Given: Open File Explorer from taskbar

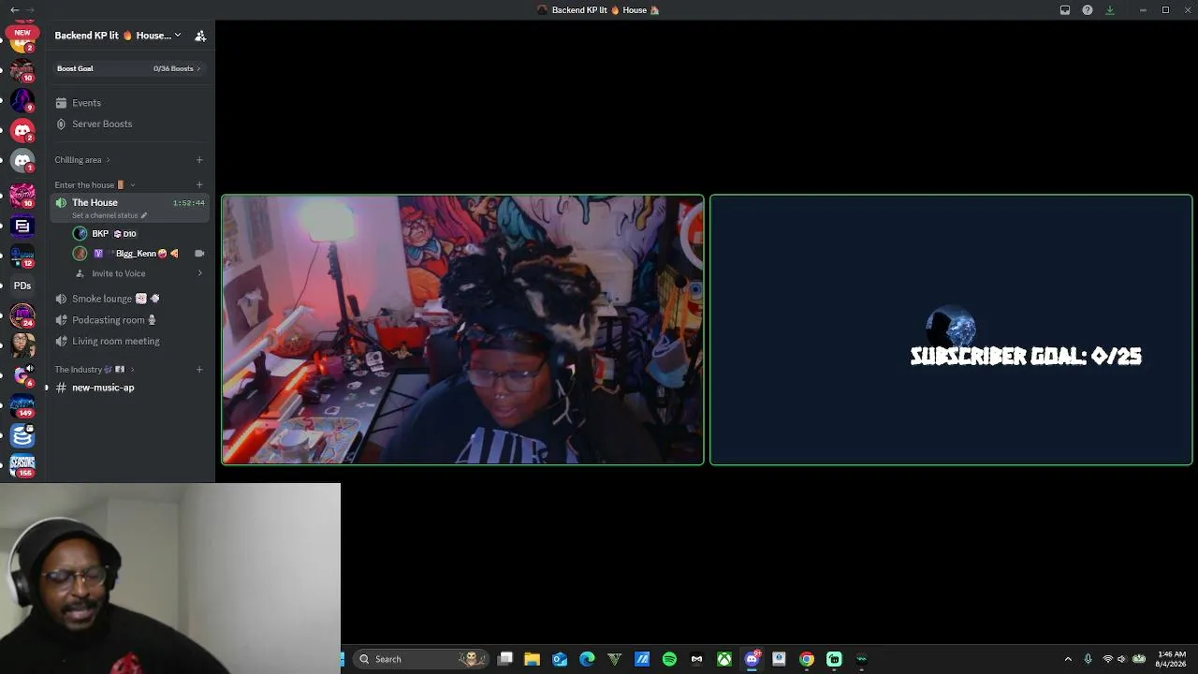Looking at the screenshot, I should [x=532, y=659].
